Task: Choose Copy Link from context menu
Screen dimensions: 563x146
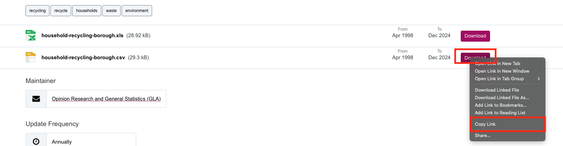Action: [x=485, y=124]
